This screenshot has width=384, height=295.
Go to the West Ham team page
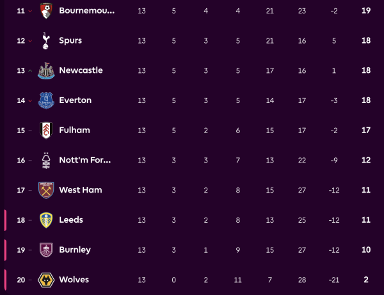[x=80, y=190]
